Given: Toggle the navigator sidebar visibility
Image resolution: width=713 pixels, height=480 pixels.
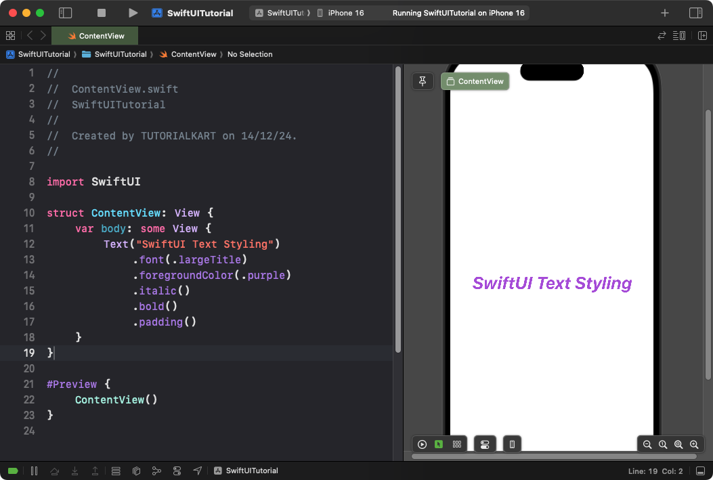Looking at the screenshot, I should coord(65,12).
